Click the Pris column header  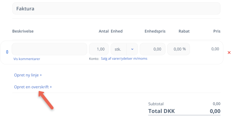pyautogui.click(x=217, y=31)
